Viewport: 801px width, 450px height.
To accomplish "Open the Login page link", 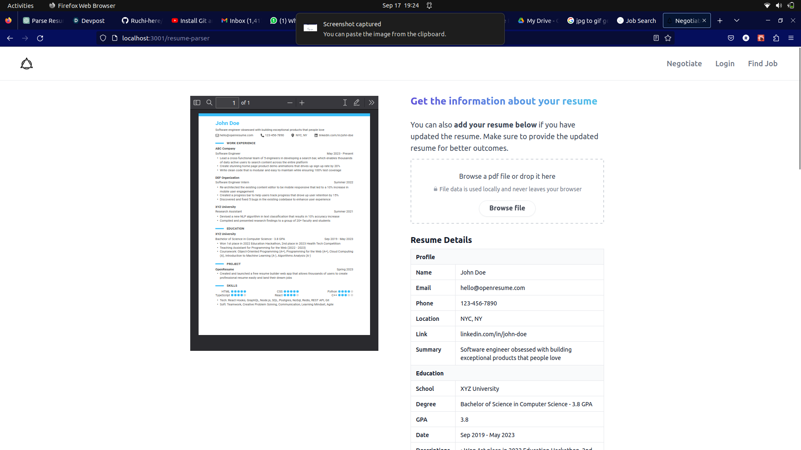I will 725,63.
